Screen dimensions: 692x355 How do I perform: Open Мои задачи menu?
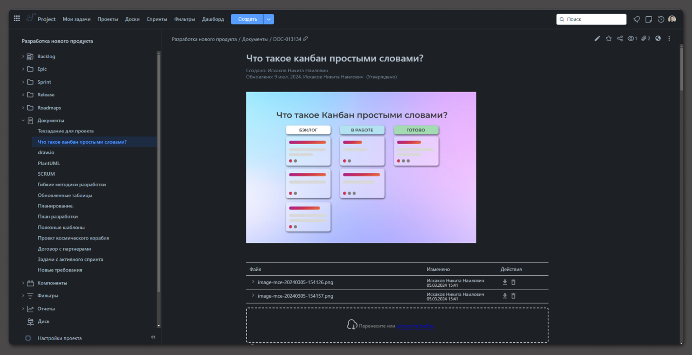(x=76, y=19)
